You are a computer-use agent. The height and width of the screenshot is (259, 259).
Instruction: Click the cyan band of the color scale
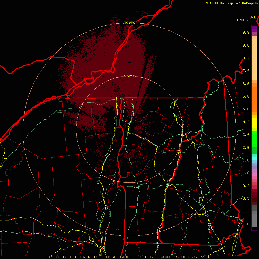coord(254,158)
